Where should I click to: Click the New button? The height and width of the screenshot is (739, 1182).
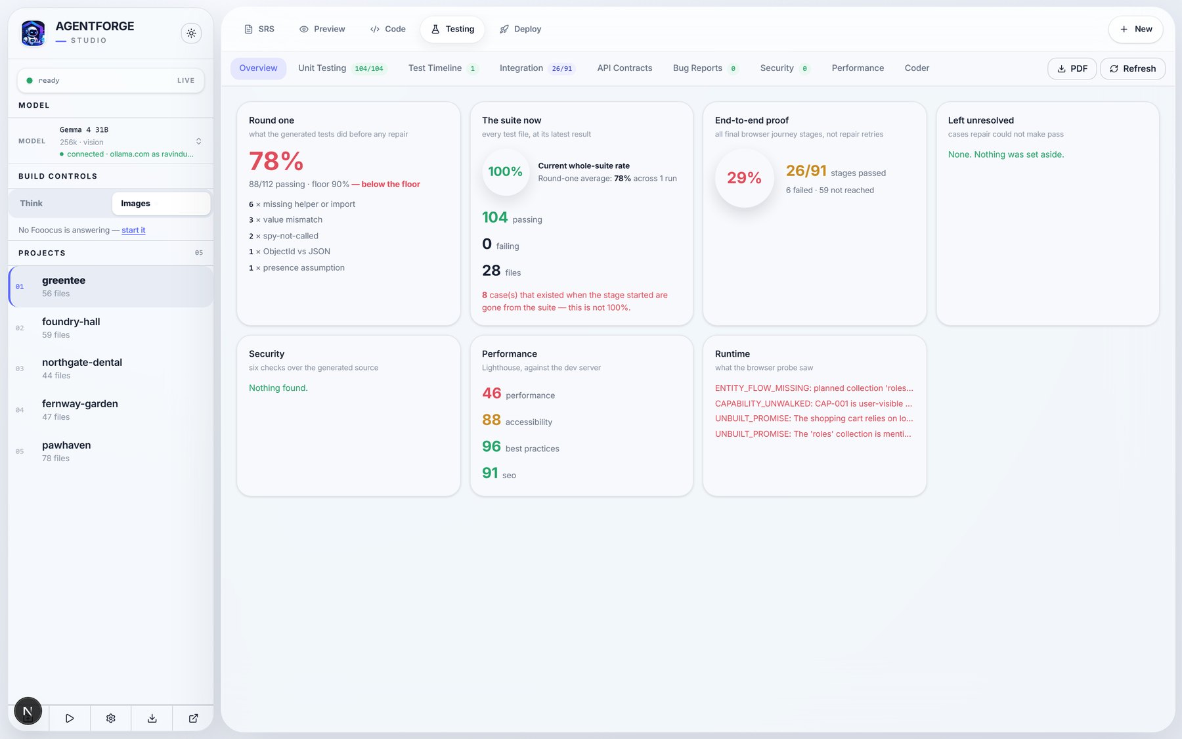tap(1135, 29)
